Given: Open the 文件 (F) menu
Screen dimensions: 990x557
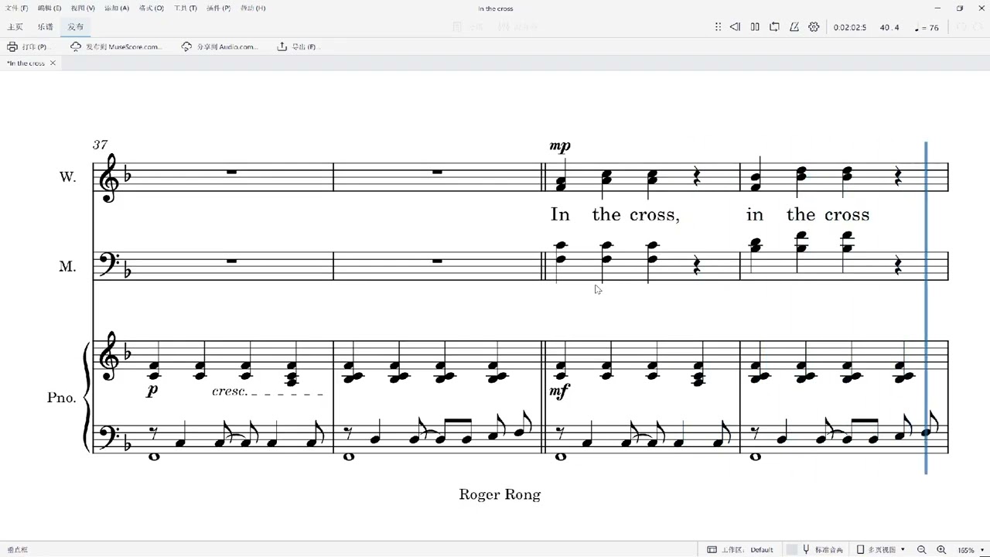Looking at the screenshot, I should [x=17, y=8].
